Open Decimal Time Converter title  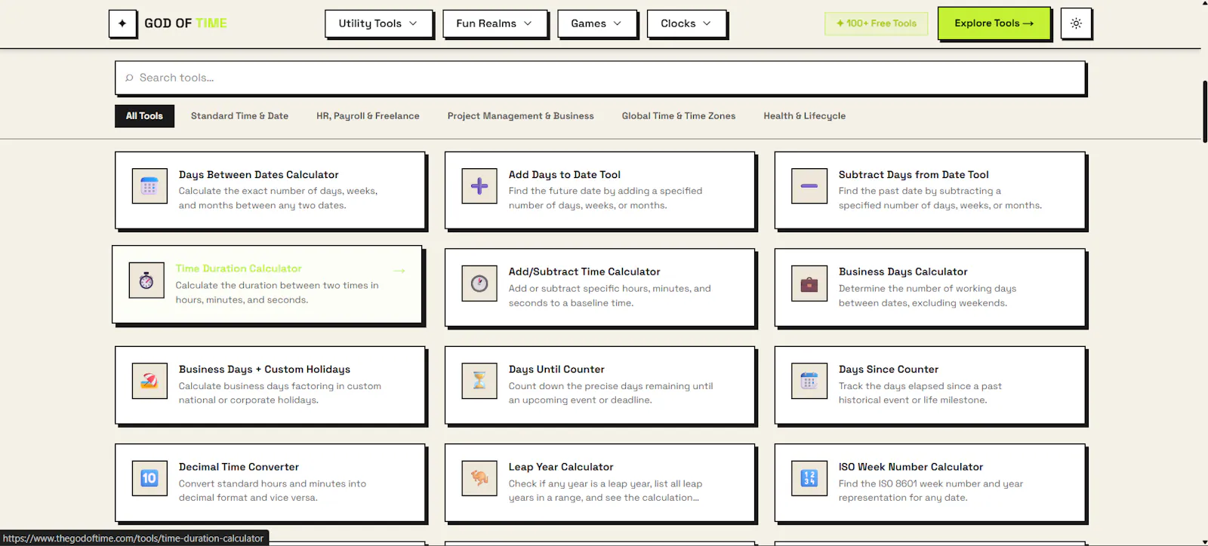point(239,467)
